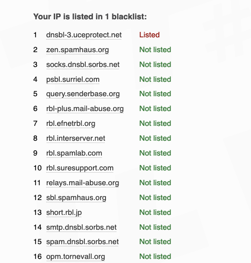Viewport: 251px width, 263px height.
Task: Open spam.dnsbl.sorbs.net link
Action: (x=83, y=242)
